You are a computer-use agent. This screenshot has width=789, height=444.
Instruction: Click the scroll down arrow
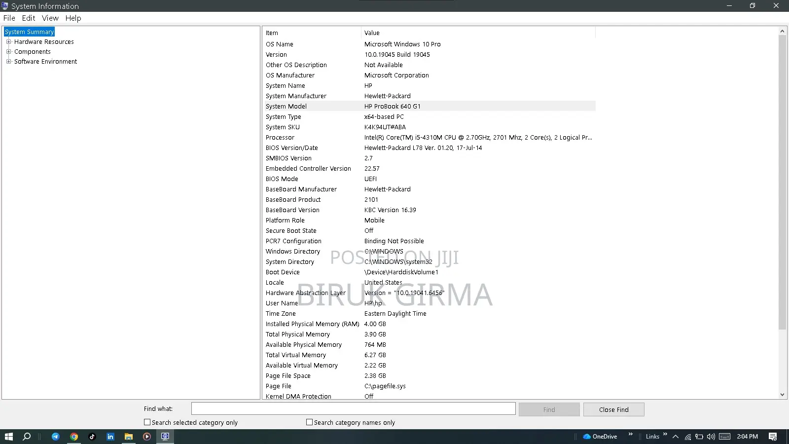[782, 395]
